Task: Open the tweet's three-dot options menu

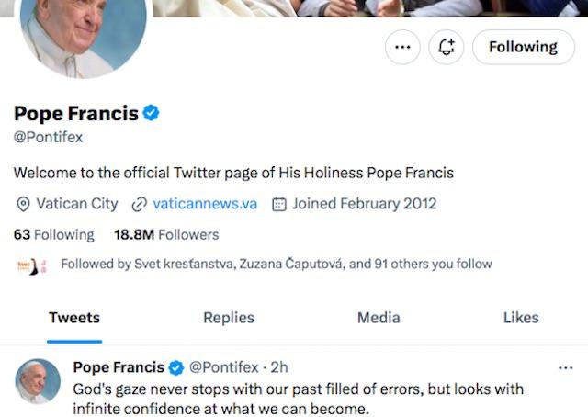Action: [x=565, y=367]
